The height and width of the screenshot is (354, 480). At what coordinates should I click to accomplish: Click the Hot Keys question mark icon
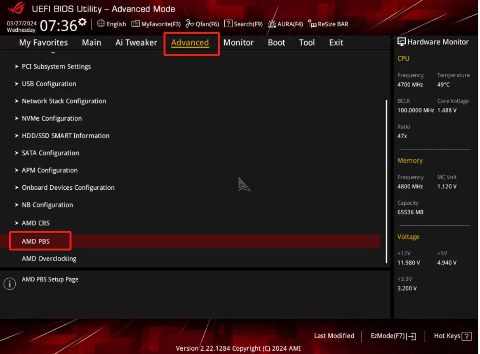[x=466, y=337]
